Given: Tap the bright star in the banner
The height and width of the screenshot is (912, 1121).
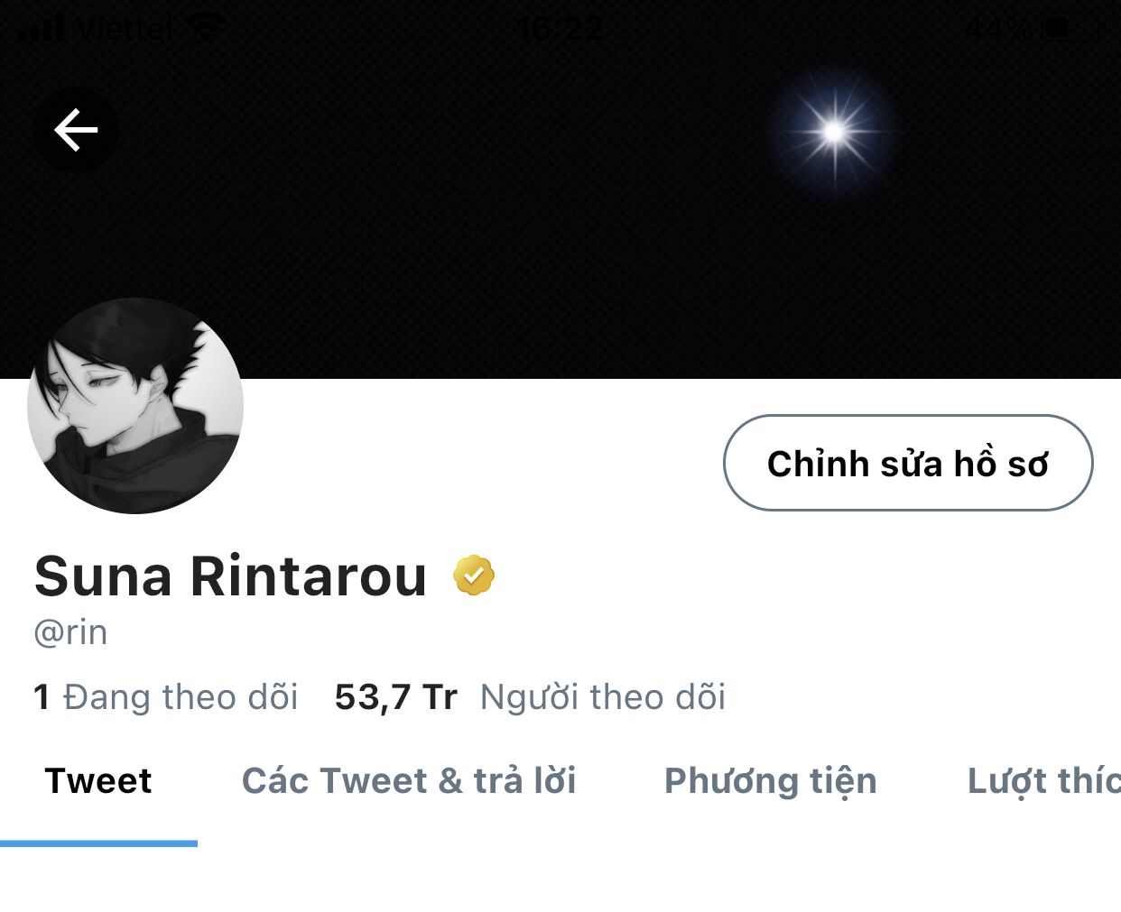Looking at the screenshot, I should click(x=834, y=133).
